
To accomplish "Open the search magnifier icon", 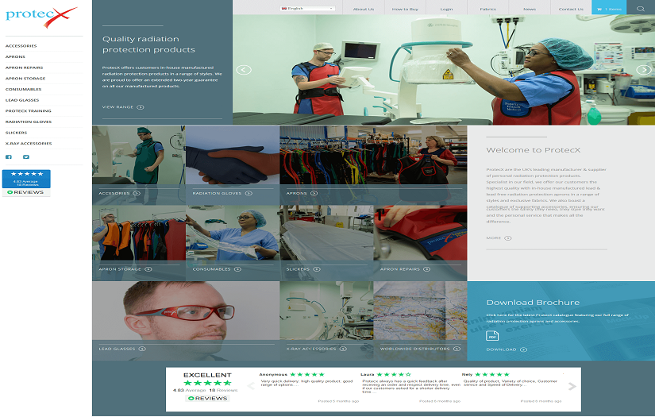I will point(640,9).
